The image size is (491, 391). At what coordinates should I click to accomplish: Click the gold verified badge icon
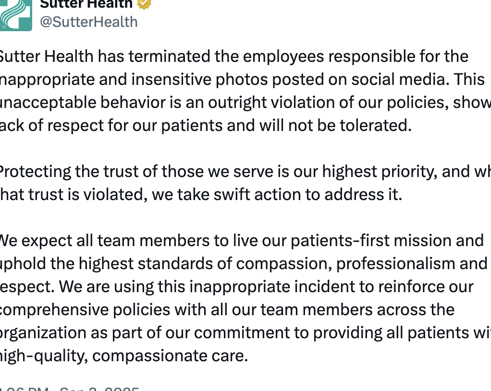(x=144, y=4)
